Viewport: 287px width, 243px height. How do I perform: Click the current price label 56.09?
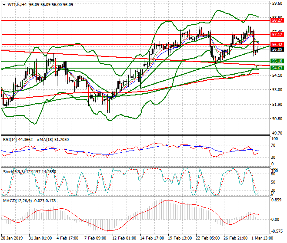[277, 49]
